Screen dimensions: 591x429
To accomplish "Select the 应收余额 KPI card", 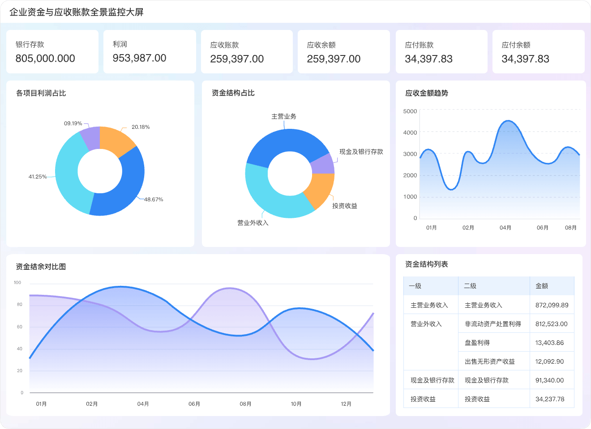I will coord(344,51).
